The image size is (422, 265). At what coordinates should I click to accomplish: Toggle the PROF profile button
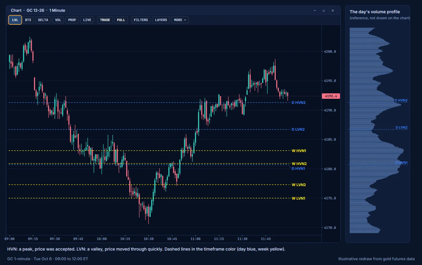[x=72, y=20]
